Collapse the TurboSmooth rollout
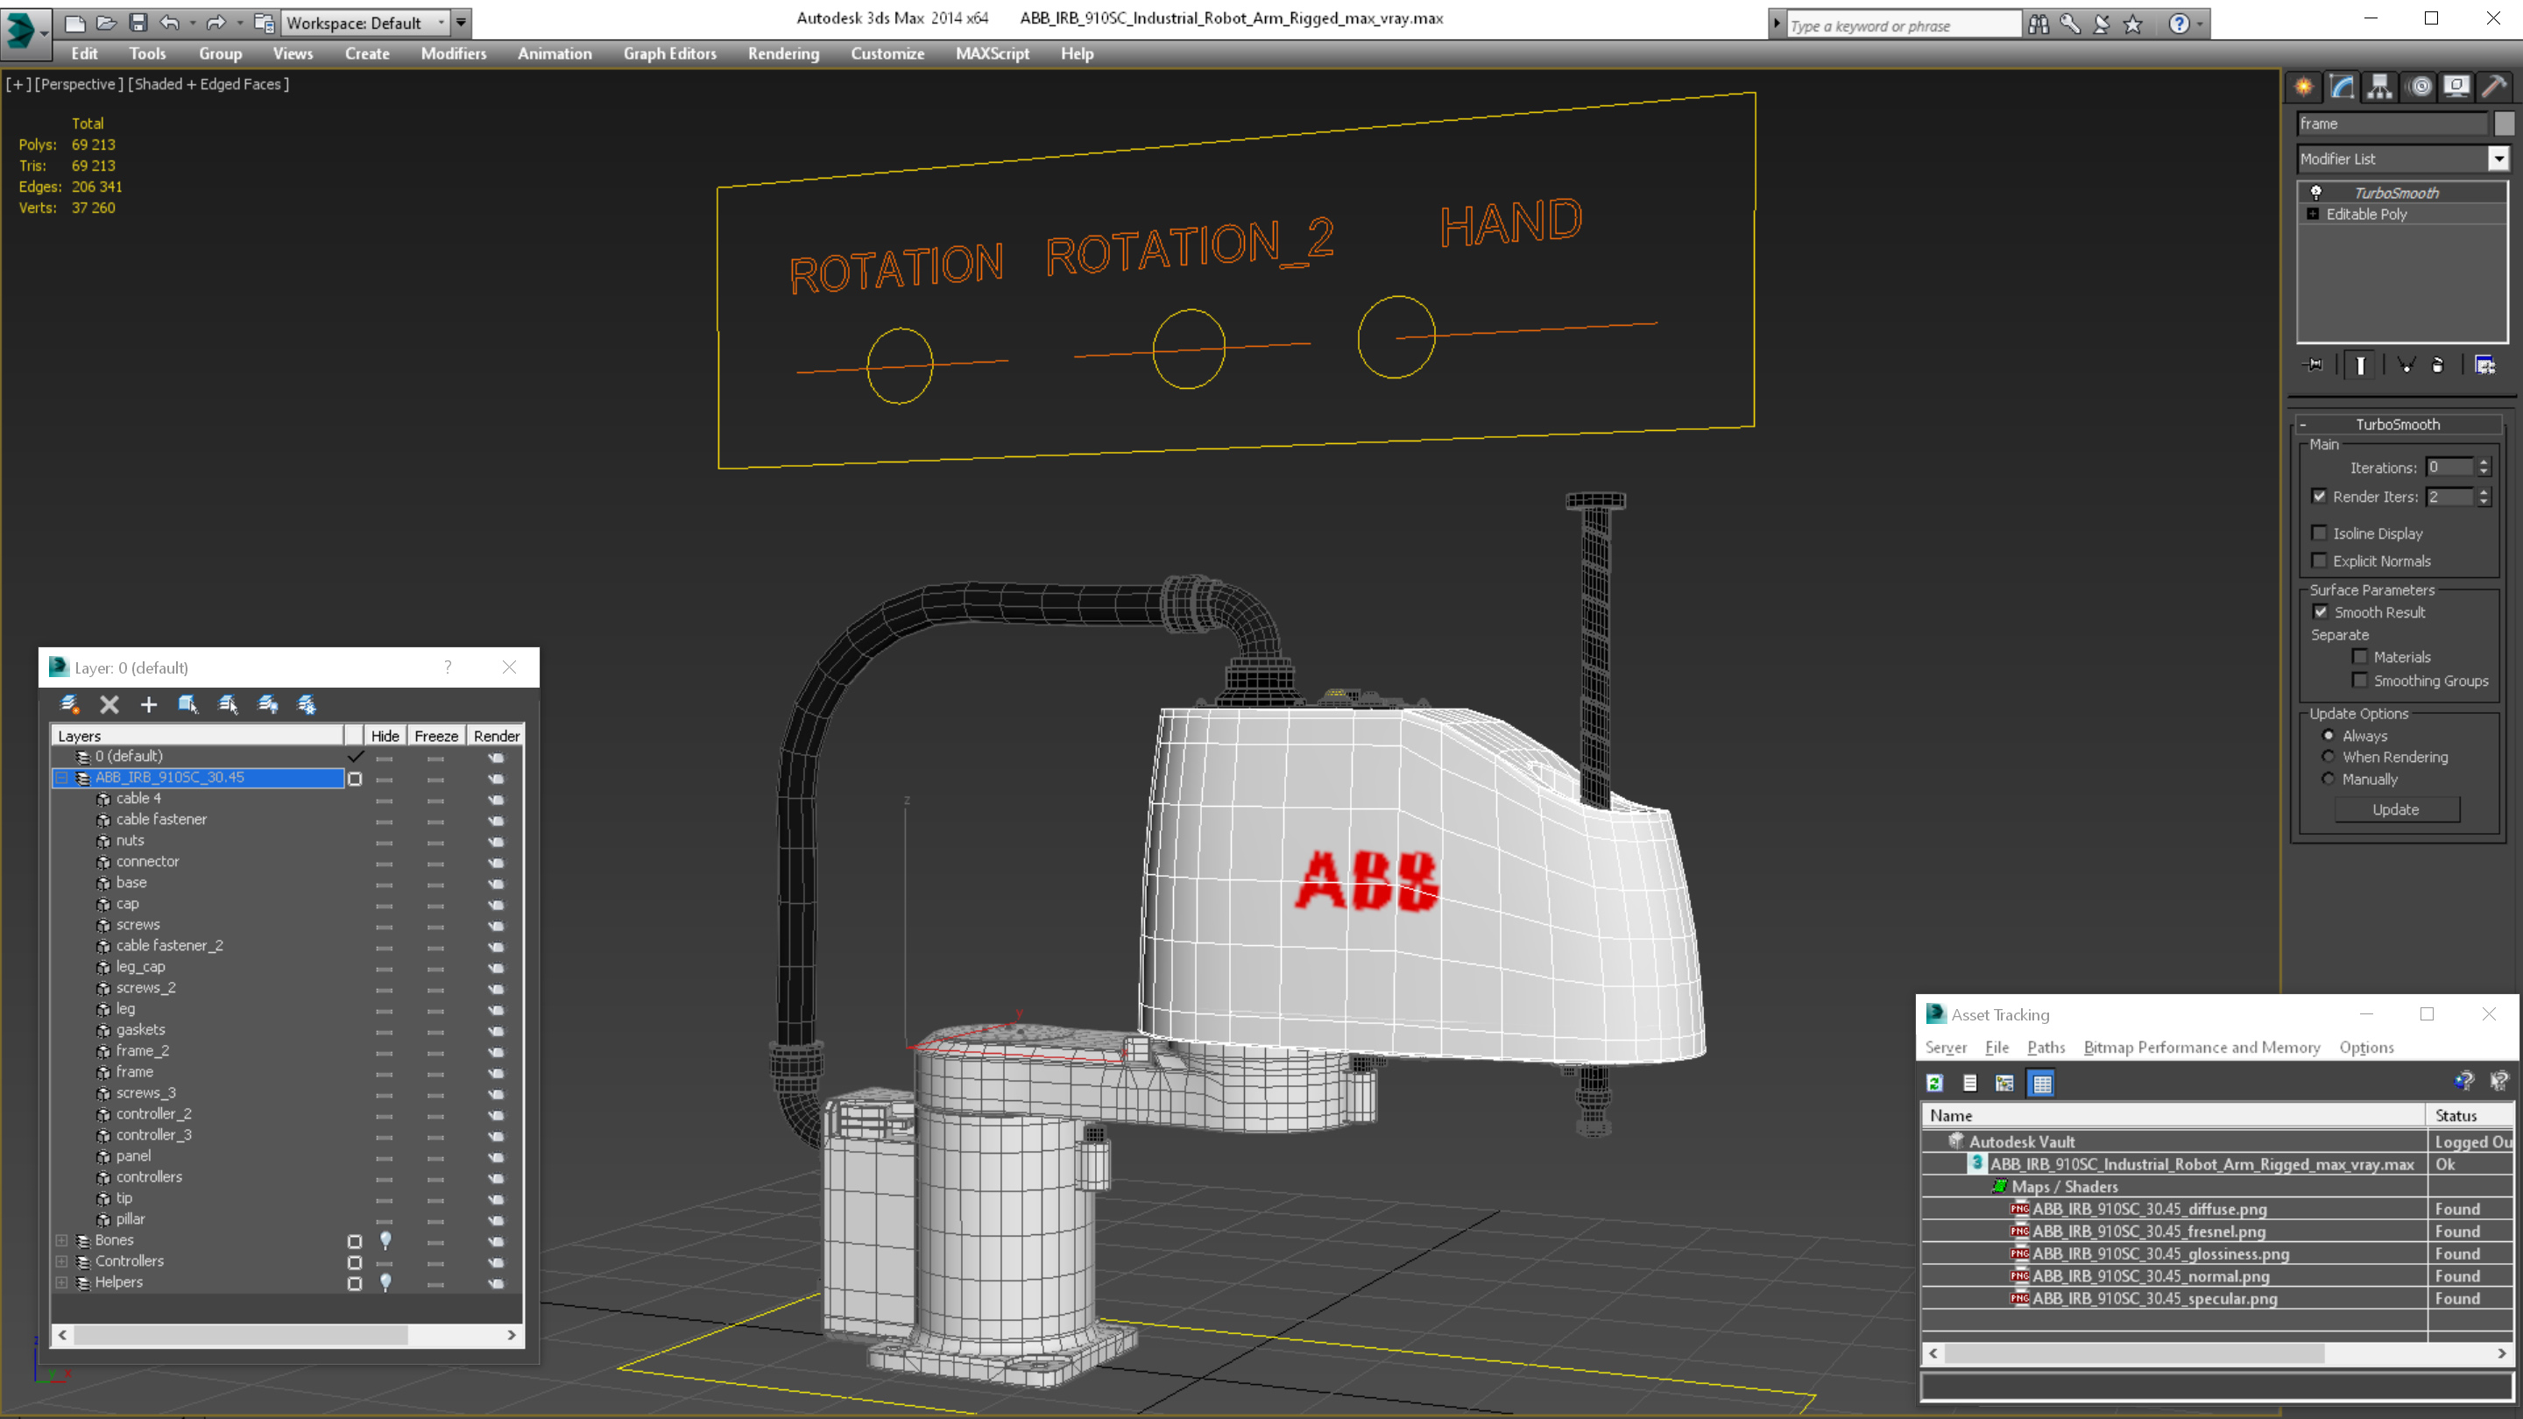This screenshot has width=2523, height=1419. click(x=2304, y=424)
